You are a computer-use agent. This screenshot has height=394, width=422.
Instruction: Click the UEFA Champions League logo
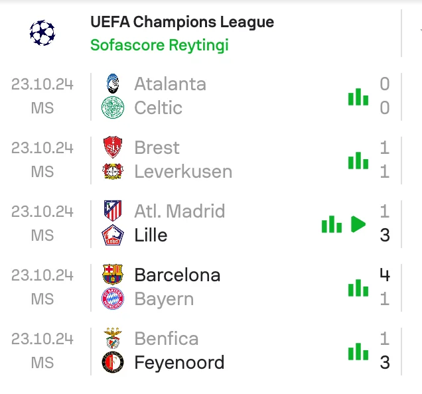pos(42,33)
